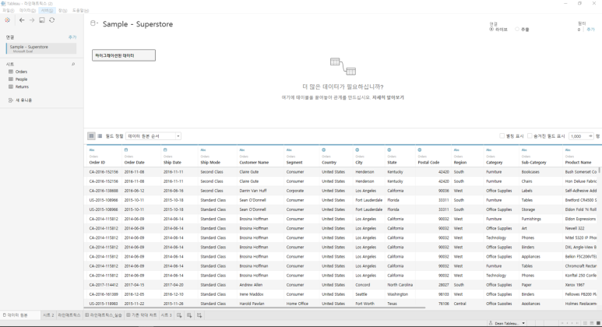The height and width of the screenshot is (327, 602).
Task: Click the new dashboard icon
Action: coord(189,315)
